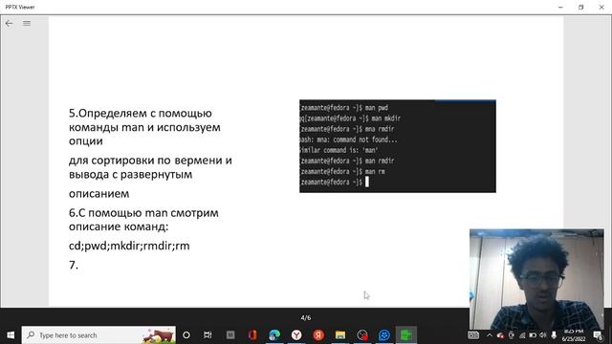Click the microphone tray icon
The image size is (612, 344).
coord(554,335)
